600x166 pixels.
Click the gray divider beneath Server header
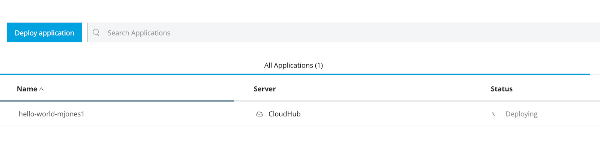point(337,101)
